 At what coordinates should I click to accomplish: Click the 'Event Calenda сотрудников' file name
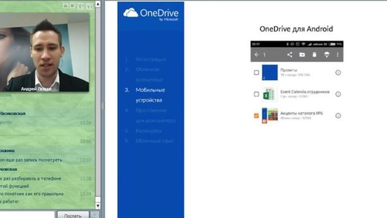(x=305, y=91)
